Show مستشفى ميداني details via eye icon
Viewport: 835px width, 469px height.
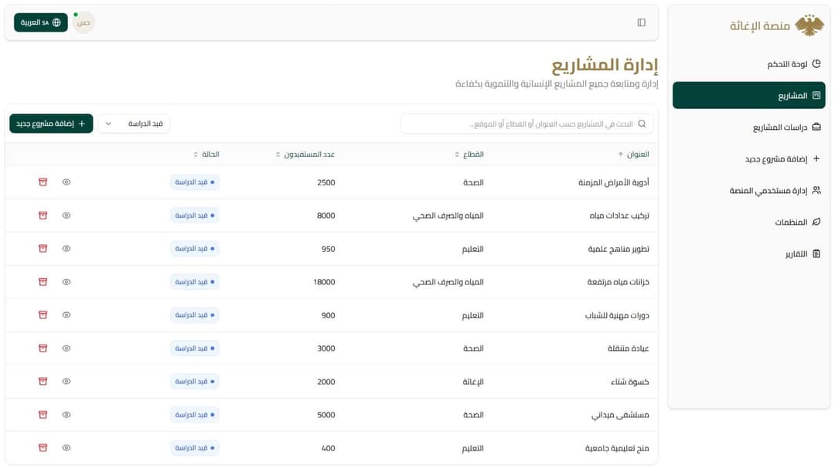click(x=66, y=414)
